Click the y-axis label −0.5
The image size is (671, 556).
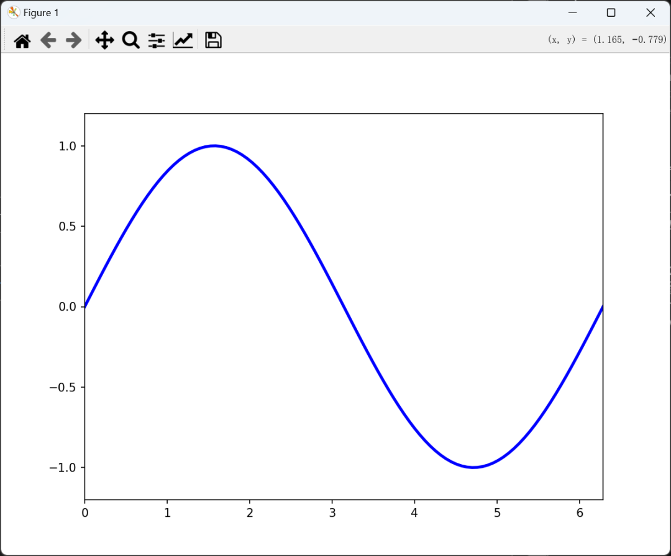pos(63,388)
